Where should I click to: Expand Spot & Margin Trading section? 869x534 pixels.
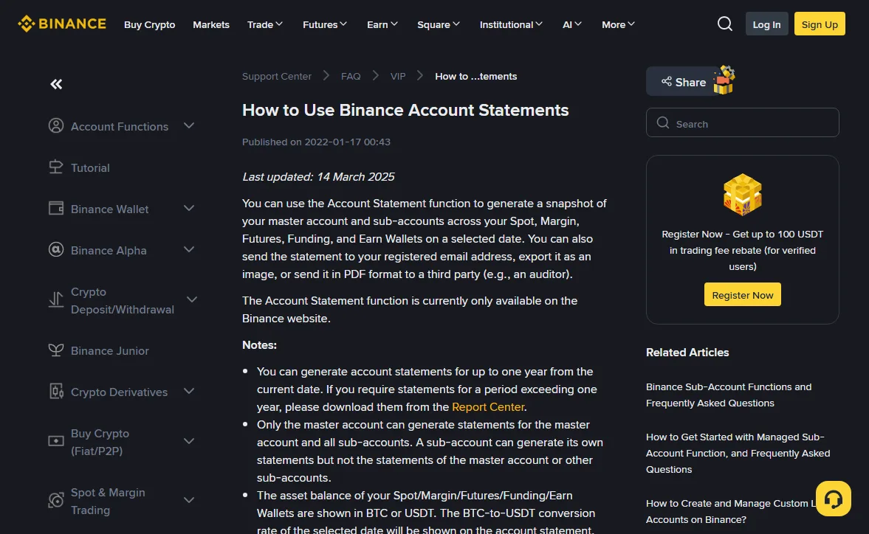tap(189, 500)
